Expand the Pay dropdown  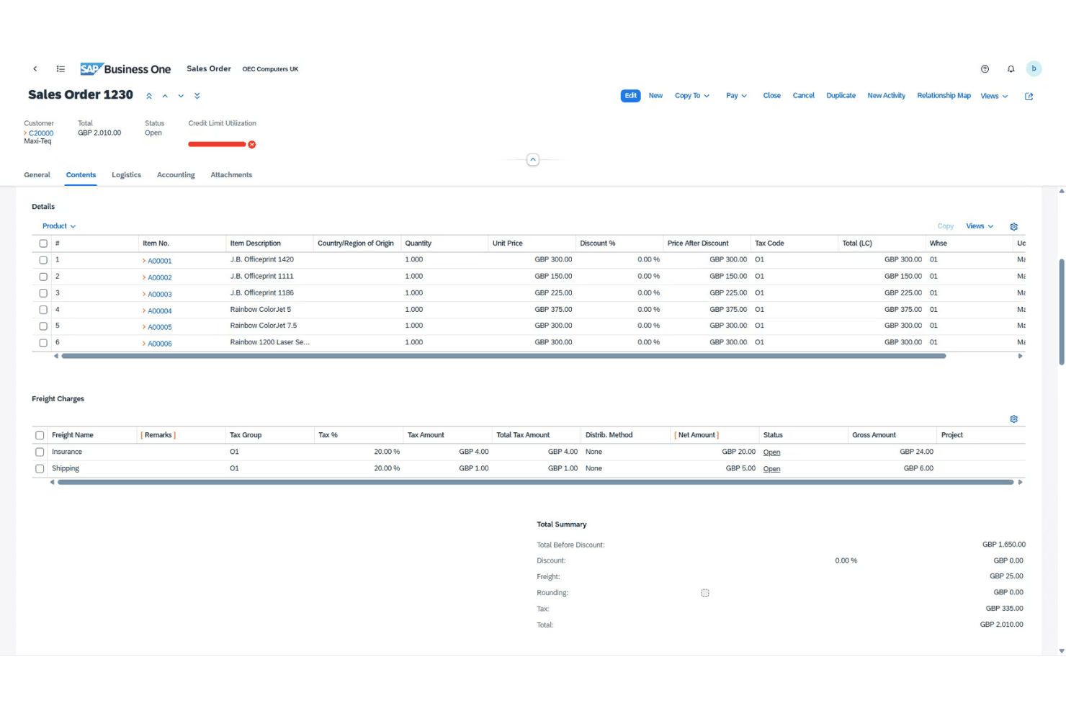point(736,96)
